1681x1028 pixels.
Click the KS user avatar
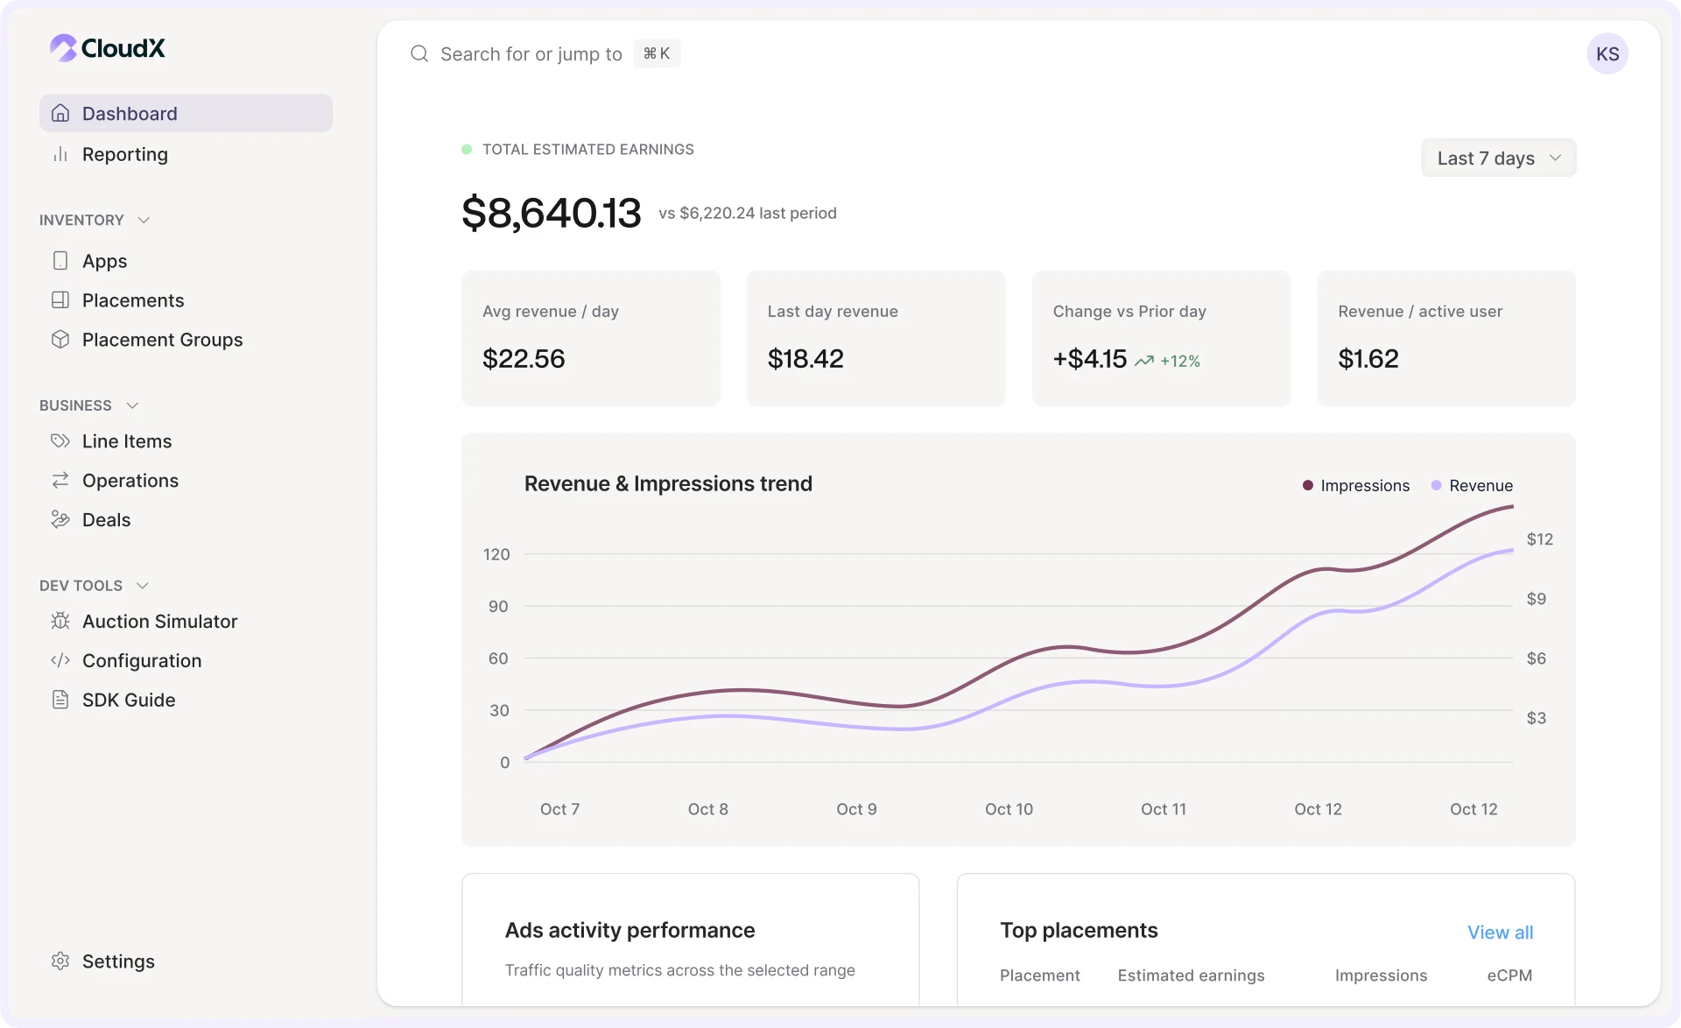1608,53
